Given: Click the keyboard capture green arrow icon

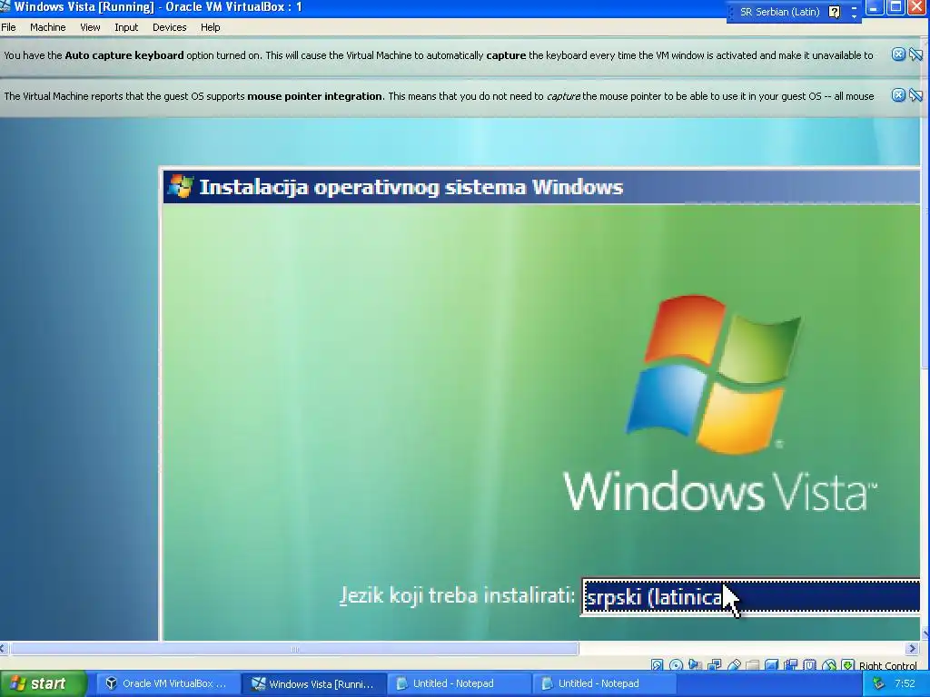Looking at the screenshot, I should point(848,665).
